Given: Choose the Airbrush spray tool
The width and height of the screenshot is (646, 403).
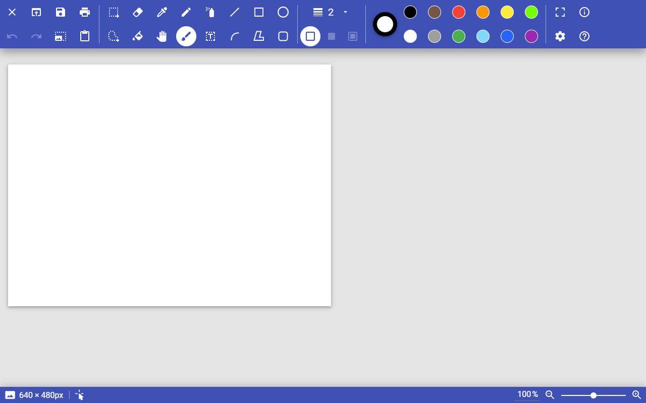Looking at the screenshot, I should [x=210, y=12].
